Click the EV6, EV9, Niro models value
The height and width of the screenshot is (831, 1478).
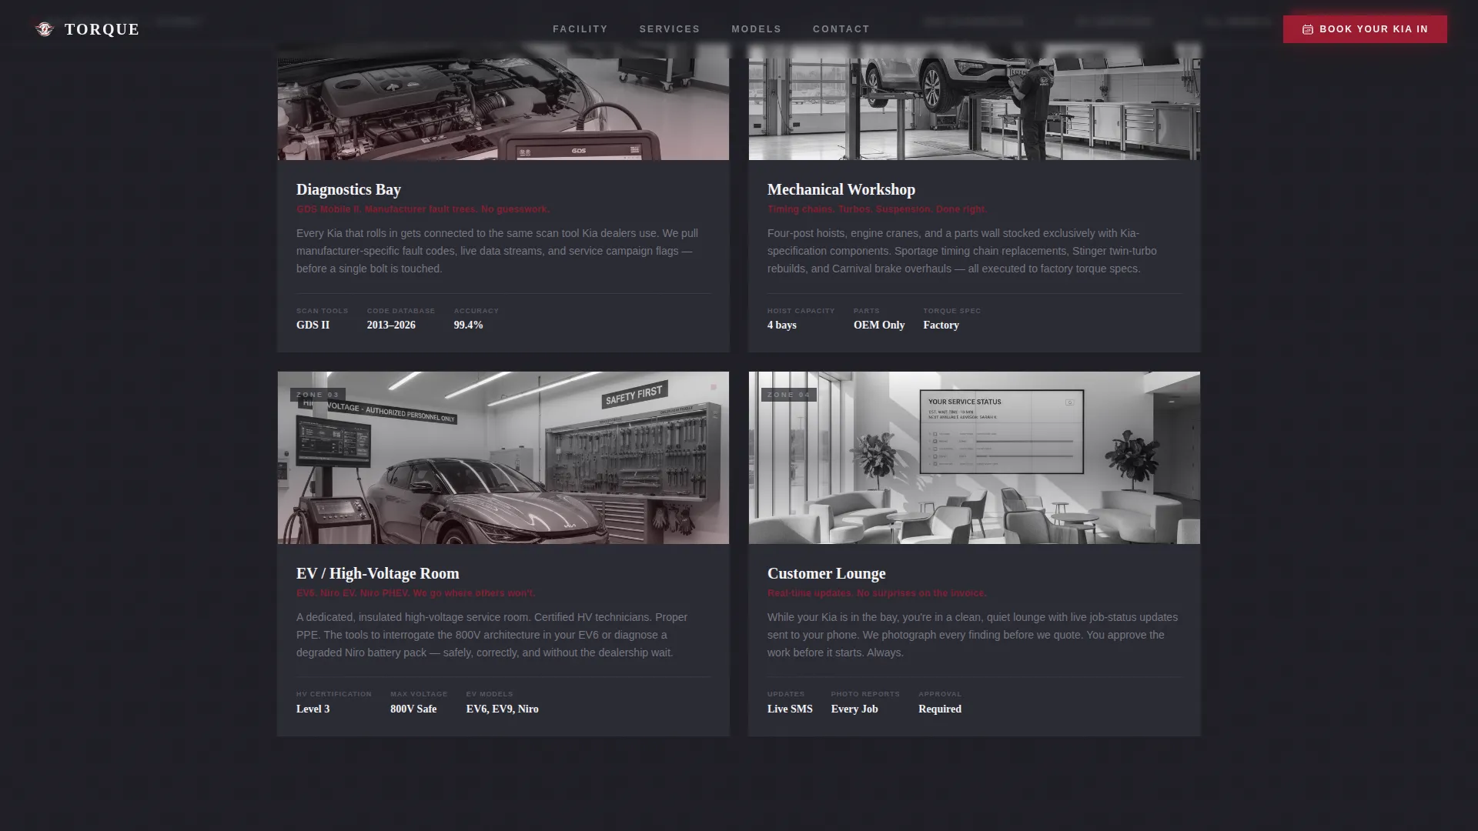[x=503, y=709]
